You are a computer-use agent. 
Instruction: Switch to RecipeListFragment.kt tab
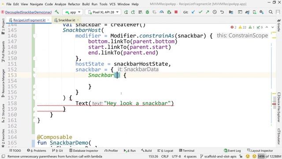[x=29, y=20]
